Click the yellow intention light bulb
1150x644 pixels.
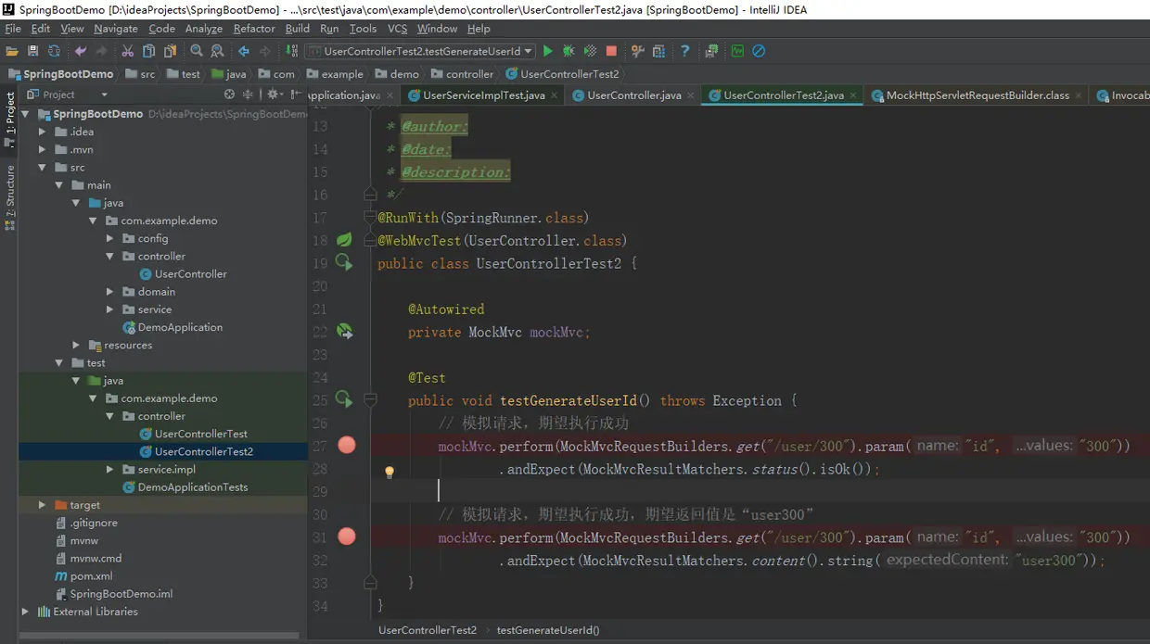(x=390, y=472)
